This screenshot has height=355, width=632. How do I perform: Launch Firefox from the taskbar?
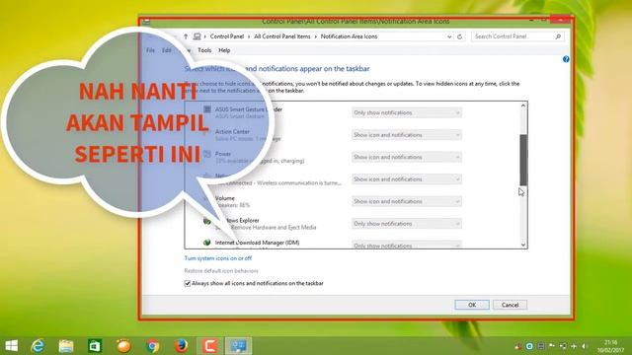pyautogui.click(x=181, y=346)
